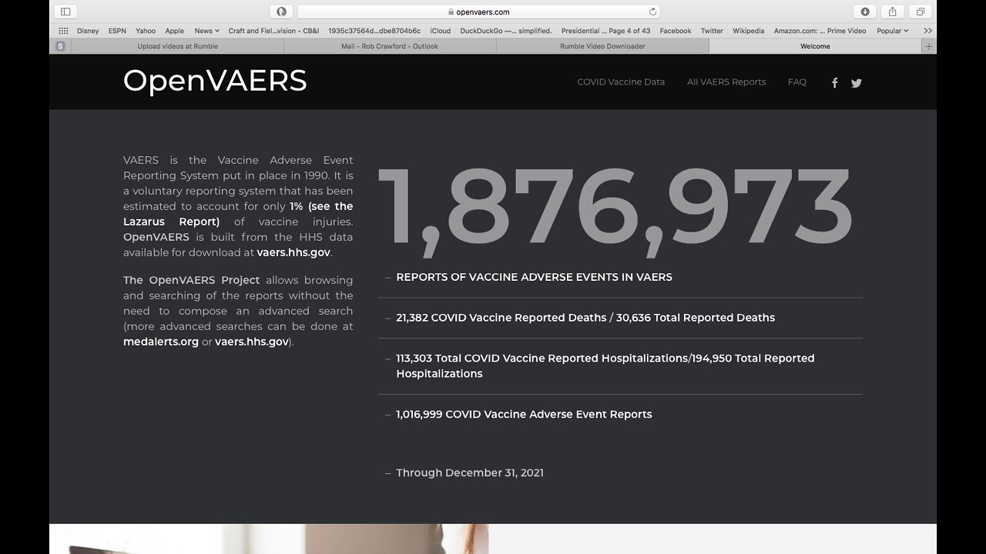The width and height of the screenshot is (986, 554).
Task: Switch to Rumble Video Downloader tab
Action: pyautogui.click(x=602, y=46)
